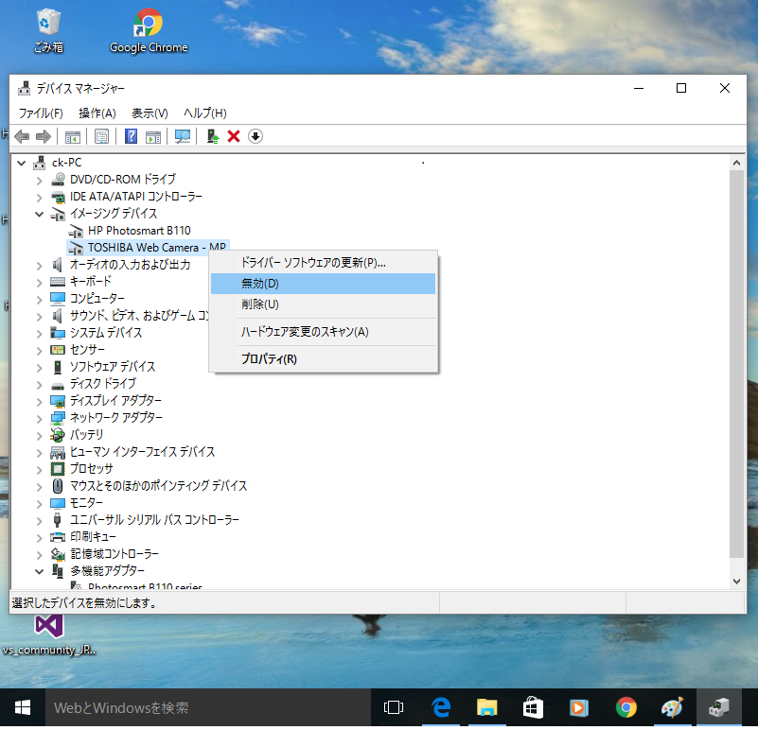Select the HP Photosmart B110 device
758x730 pixels.
point(139,231)
